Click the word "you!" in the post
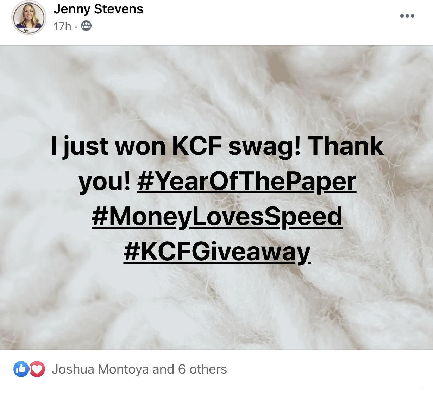Screen dimensions: 433x394 (x=105, y=182)
